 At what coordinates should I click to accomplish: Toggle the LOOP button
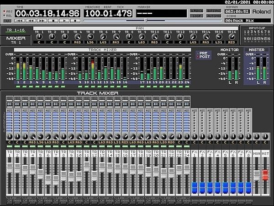pos(196,16)
